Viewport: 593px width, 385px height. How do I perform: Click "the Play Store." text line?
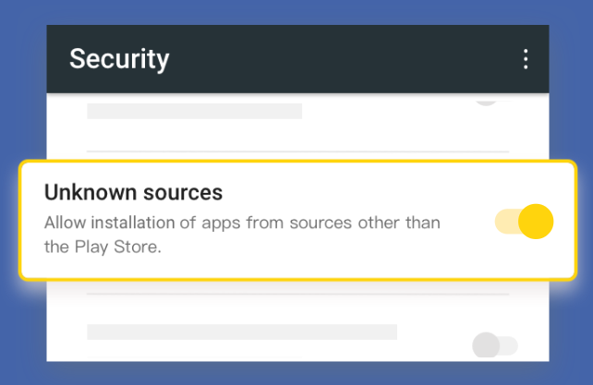103,247
